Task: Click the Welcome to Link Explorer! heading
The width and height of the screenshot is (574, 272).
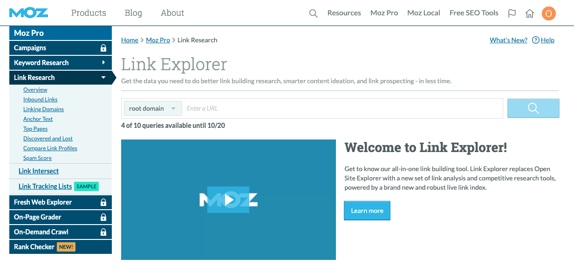Action: tap(426, 148)
